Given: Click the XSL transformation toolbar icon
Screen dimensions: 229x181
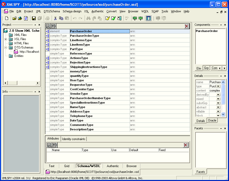Looking at the screenshot, I should coord(135,18).
